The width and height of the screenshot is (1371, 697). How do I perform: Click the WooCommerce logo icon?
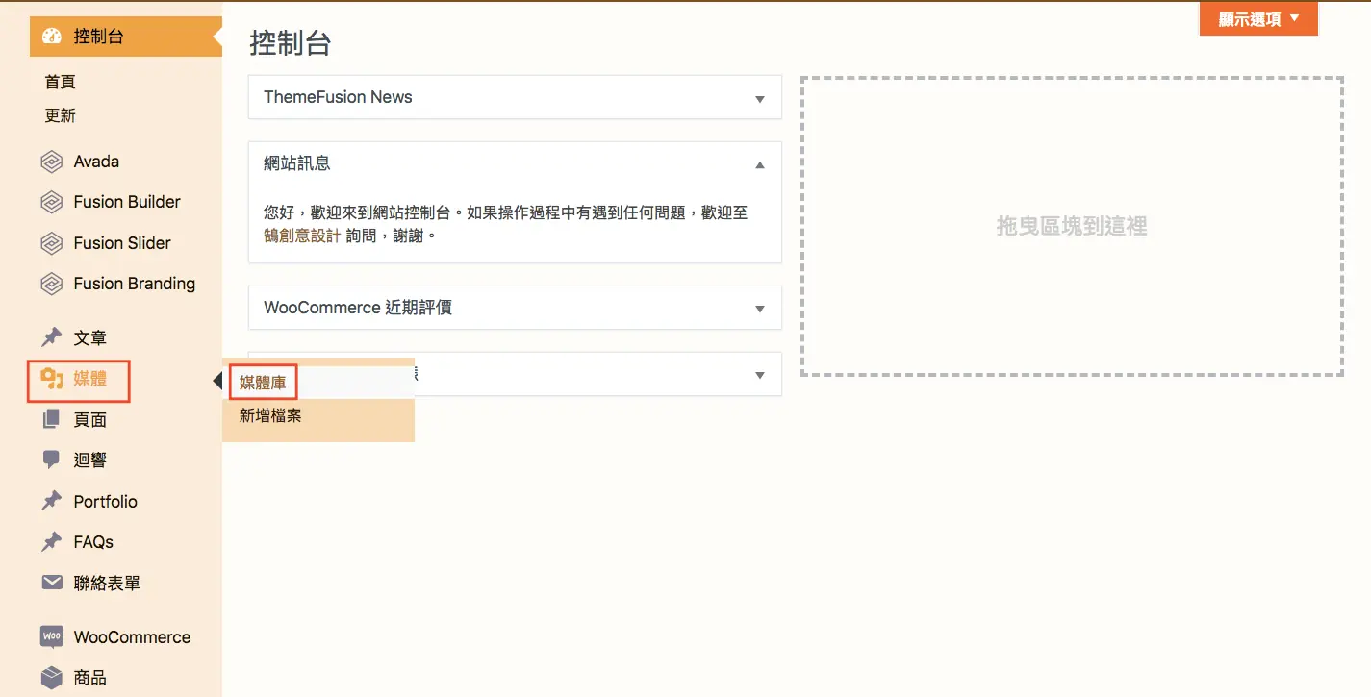[52, 636]
